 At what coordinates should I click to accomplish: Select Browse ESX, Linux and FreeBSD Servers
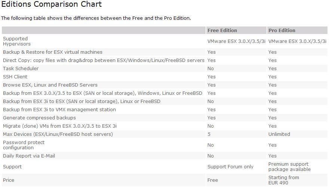coord(50,85)
